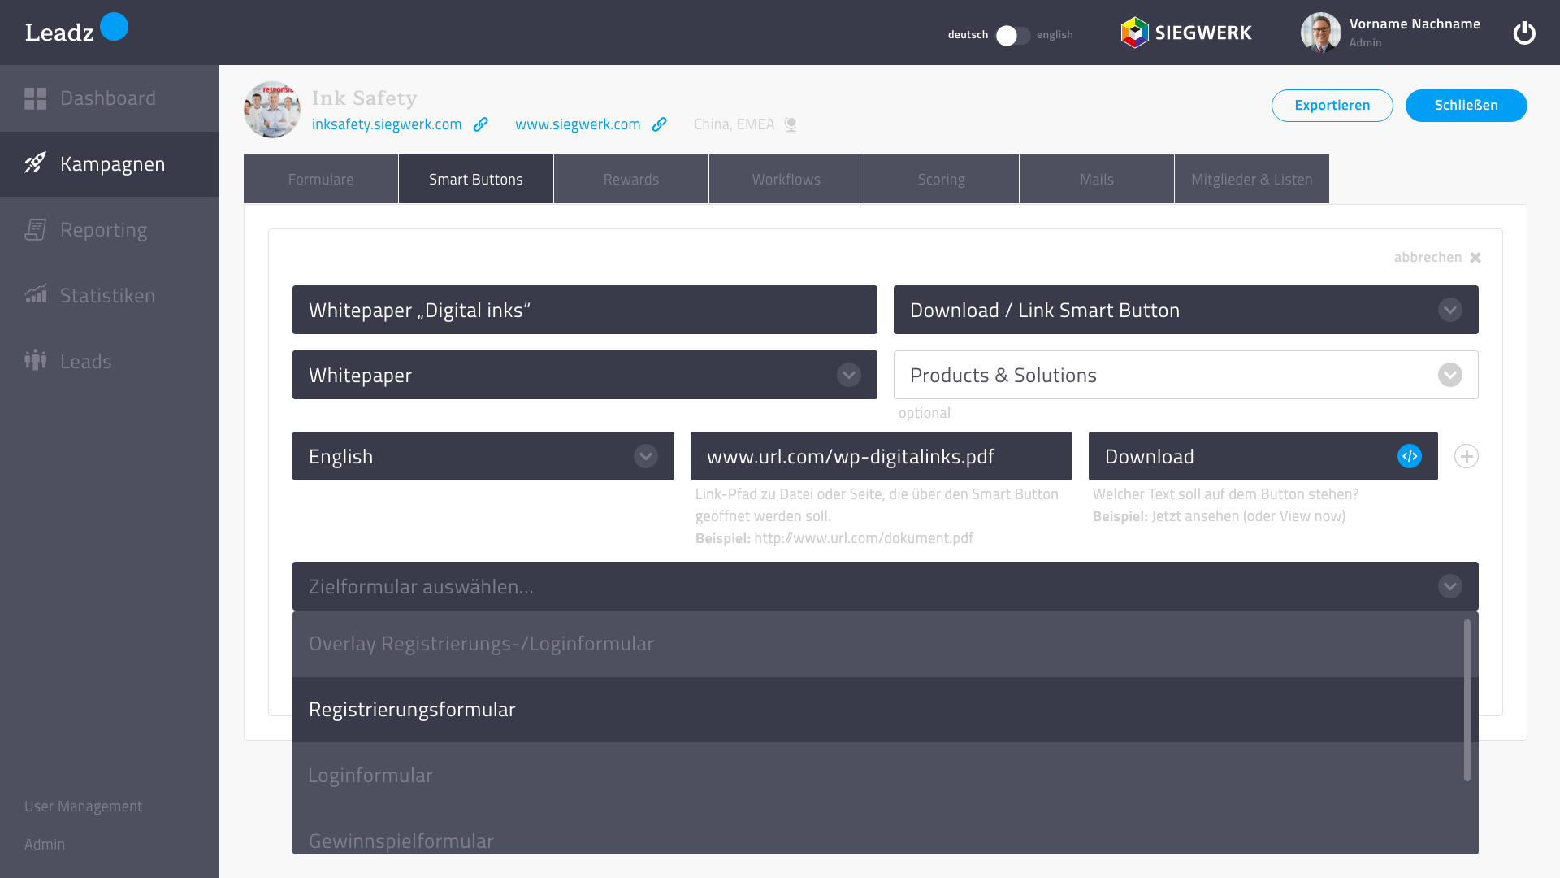This screenshot has width=1560, height=878.
Task: Click the abbrechen X icon
Action: point(1475,258)
